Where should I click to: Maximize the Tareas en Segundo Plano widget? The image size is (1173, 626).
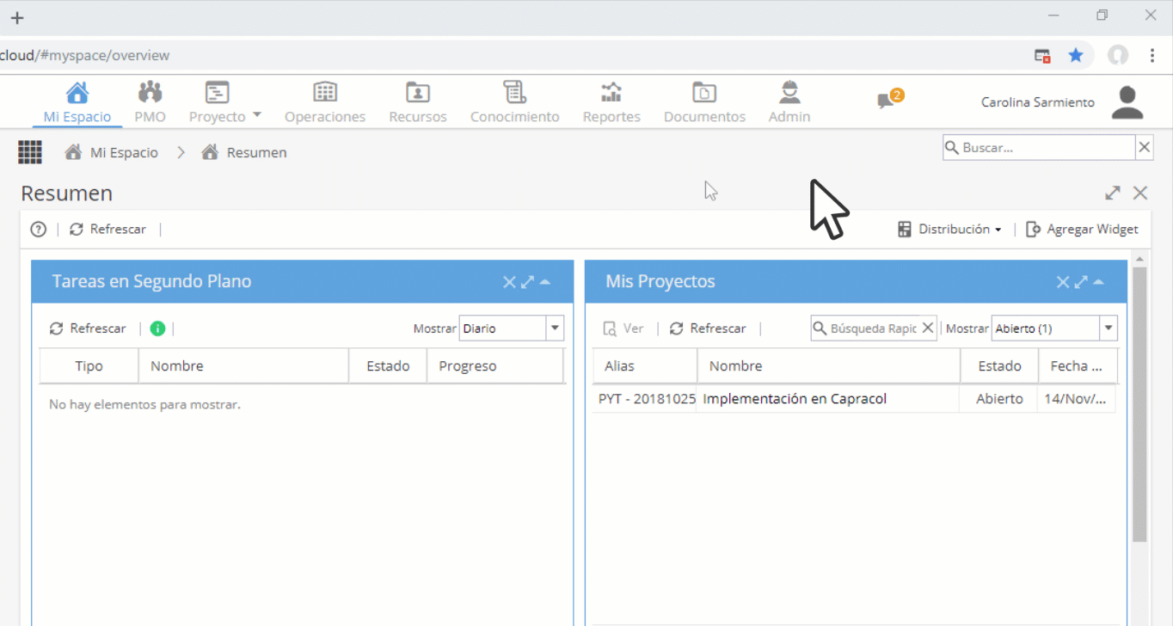coord(527,282)
